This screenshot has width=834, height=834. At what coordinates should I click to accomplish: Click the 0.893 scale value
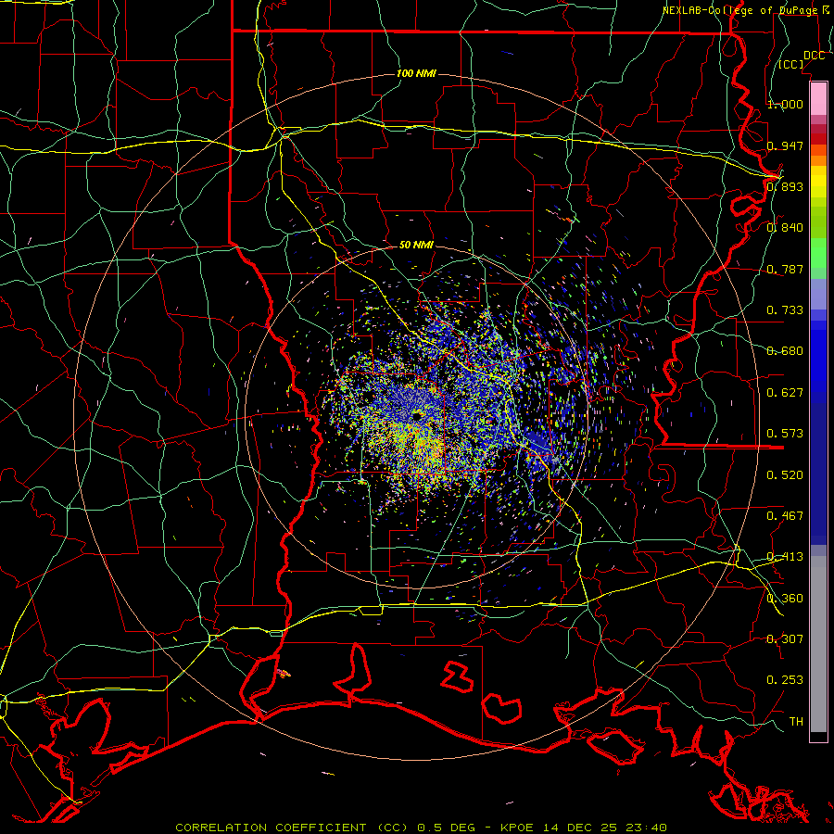click(785, 186)
